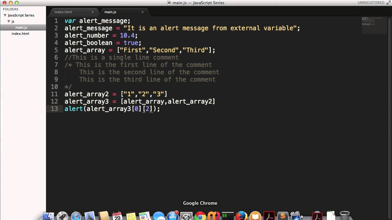Viewport: 392px width, 220px height.
Task: Open main.js in the sidebar
Action: click(x=21, y=28)
